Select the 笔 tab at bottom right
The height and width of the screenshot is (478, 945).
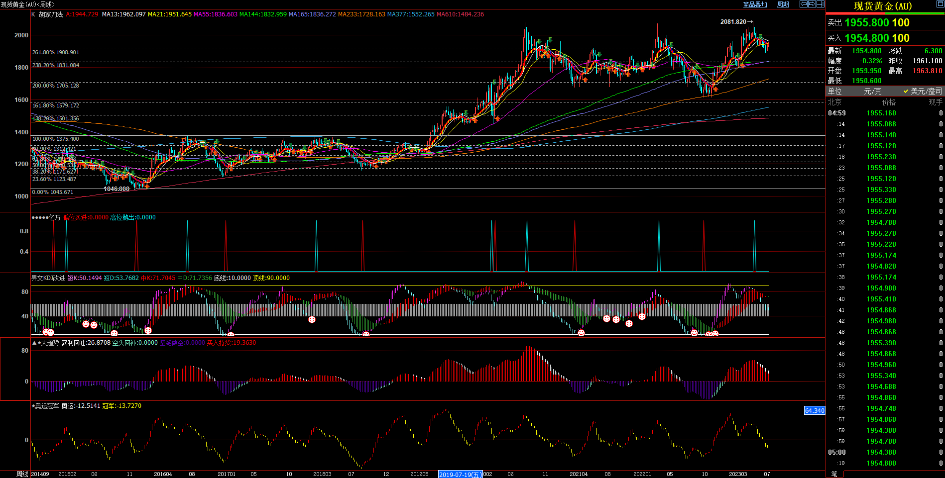tap(834, 474)
